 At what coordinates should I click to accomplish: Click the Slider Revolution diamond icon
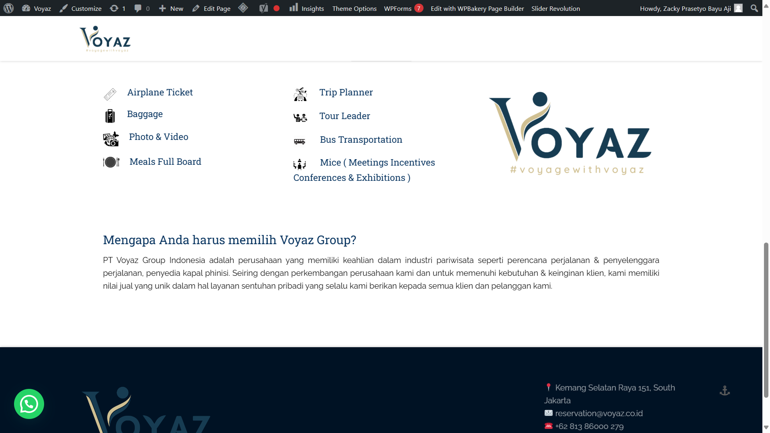coord(243,8)
